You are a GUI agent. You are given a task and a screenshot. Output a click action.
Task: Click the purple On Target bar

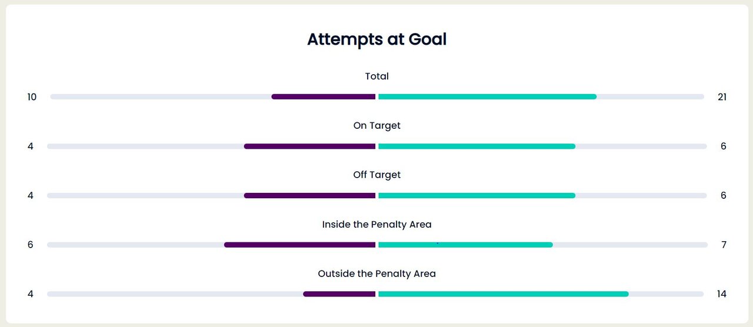click(309, 146)
